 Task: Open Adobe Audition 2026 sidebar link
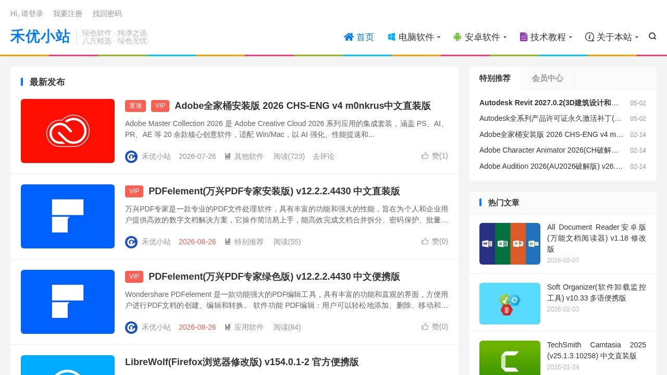551,166
